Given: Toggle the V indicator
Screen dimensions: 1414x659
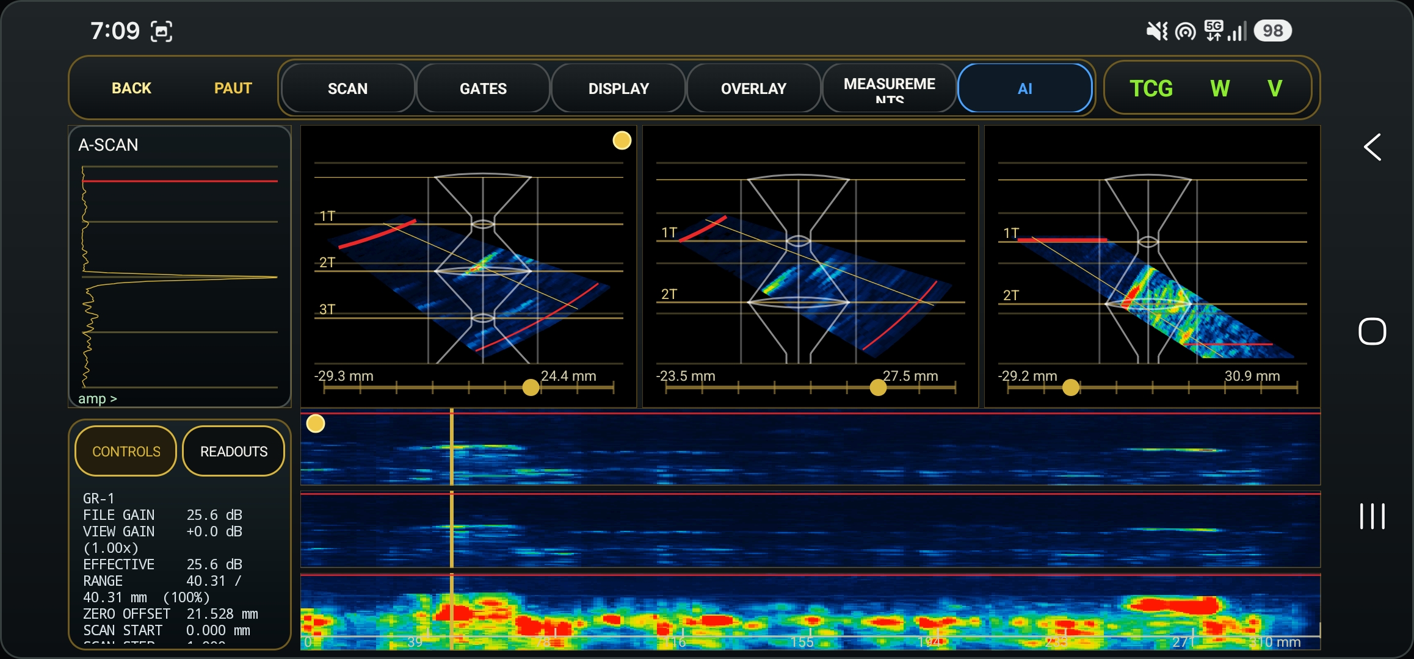Looking at the screenshot, I should point(1275,88).
